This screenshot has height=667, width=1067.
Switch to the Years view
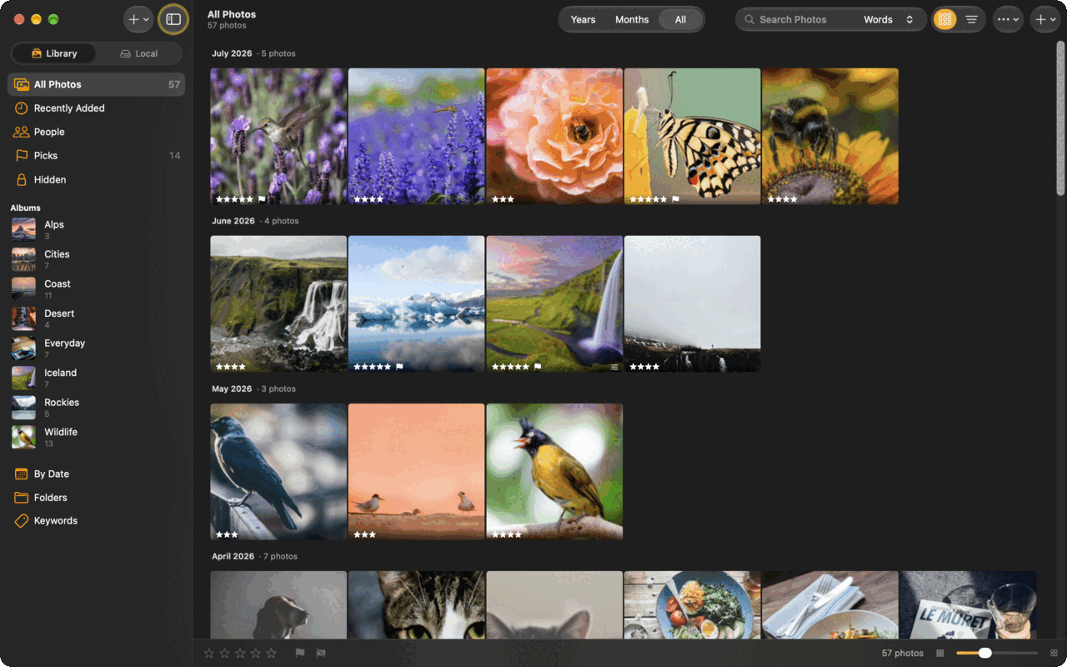583,19
